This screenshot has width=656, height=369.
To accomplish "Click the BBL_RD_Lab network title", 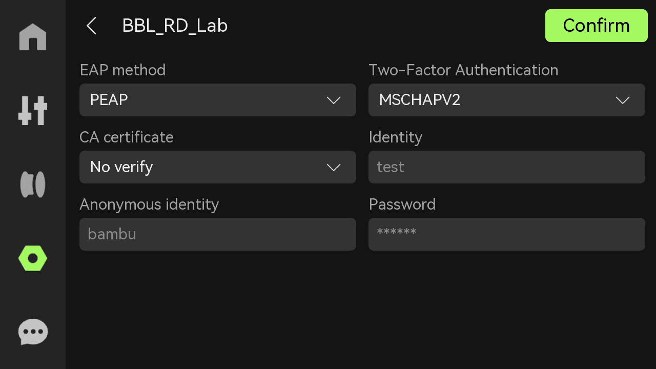I will coord(175,26).
